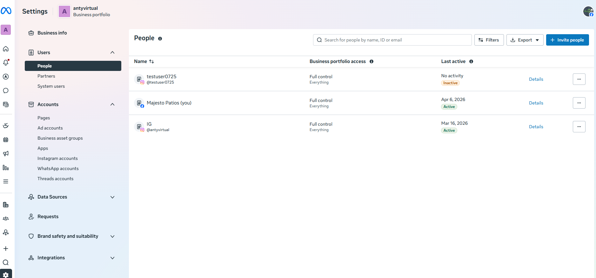Click Majesto Patios (you) name
Viewport: 596px width, 278px height.
pos(169,103)
